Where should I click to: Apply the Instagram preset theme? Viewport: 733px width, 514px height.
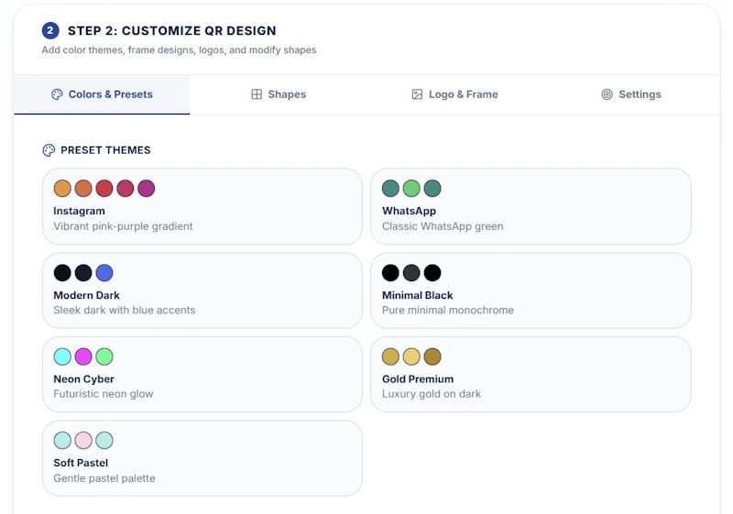[x=202, y=206]
